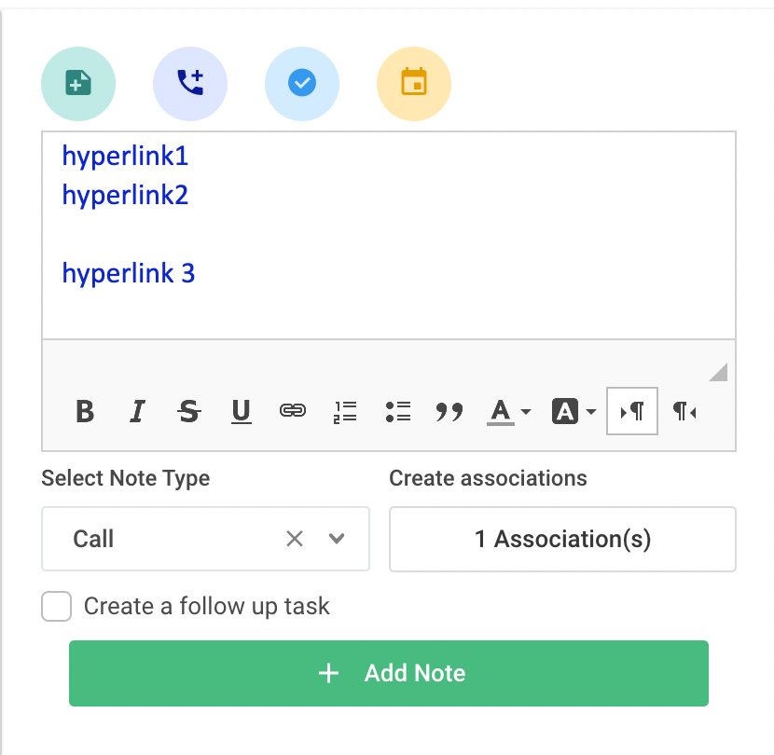The image size is (774, 755).
Task: Select the log call icon
Action: [x=190, y=83]
